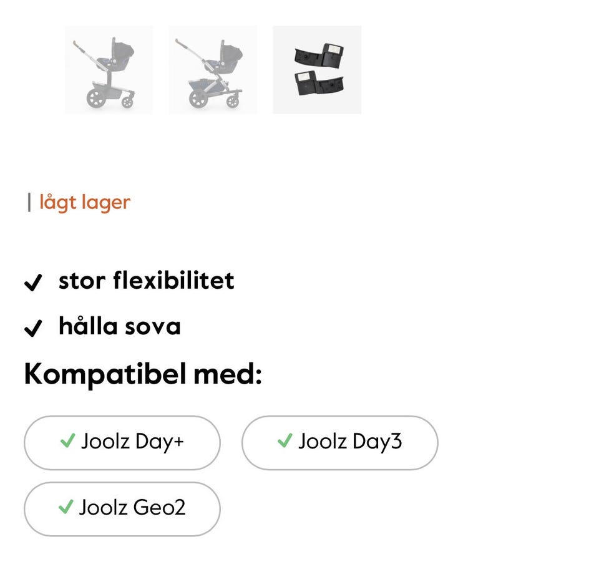Click the green check in Joolz Geo2 pill
This screenshot has width=599, height=562.
coord(66,507)
